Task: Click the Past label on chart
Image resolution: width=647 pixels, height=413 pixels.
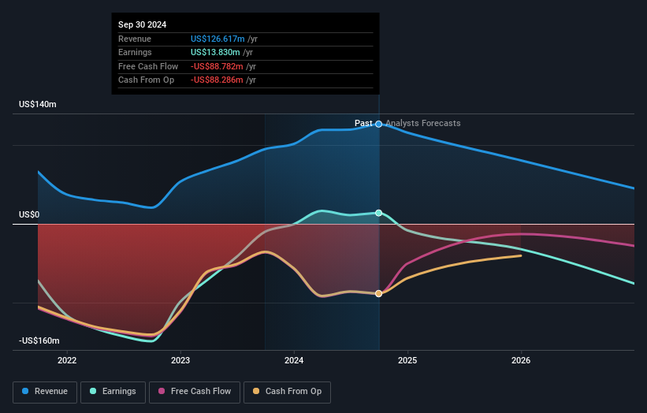Action: (x=363, y=124)
